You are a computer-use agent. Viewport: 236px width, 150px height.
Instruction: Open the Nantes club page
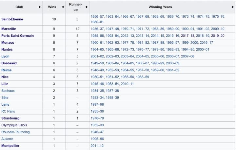coord(7,49)
